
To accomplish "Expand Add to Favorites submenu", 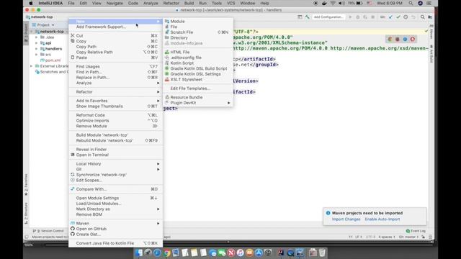I will point(115,101).
